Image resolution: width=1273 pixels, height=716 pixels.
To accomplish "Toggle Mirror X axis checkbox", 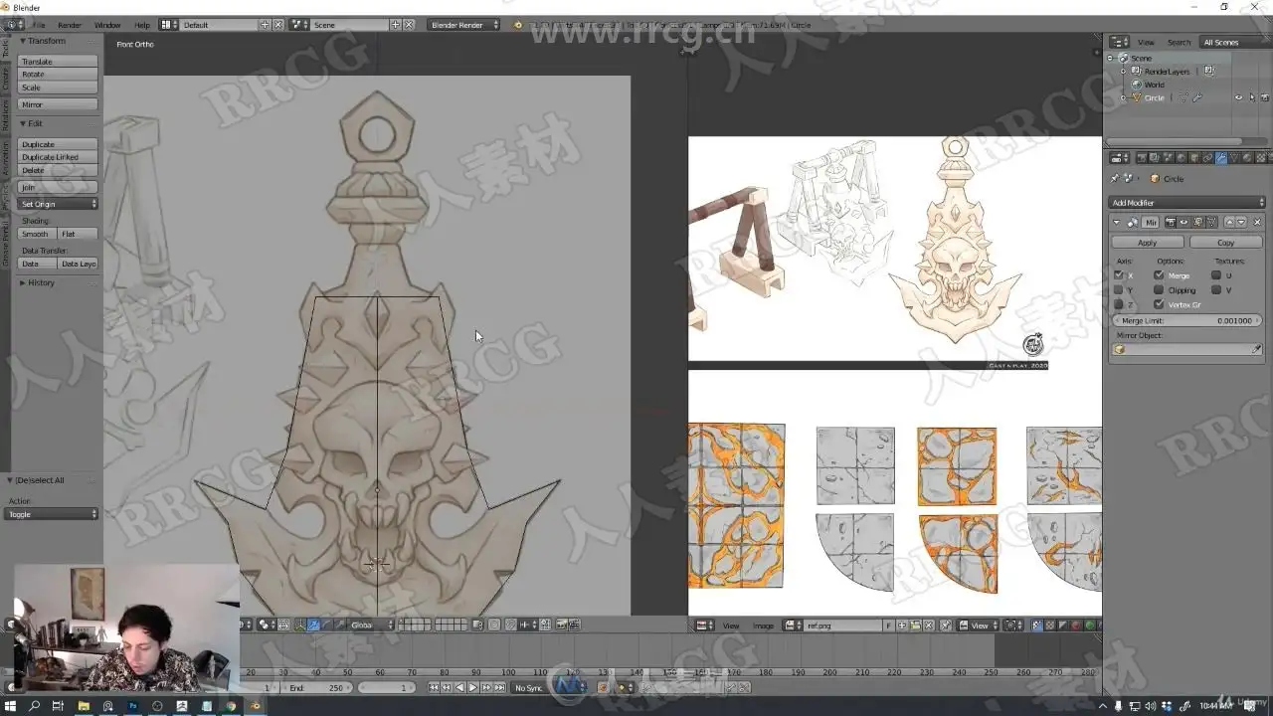I will 1119,275.
